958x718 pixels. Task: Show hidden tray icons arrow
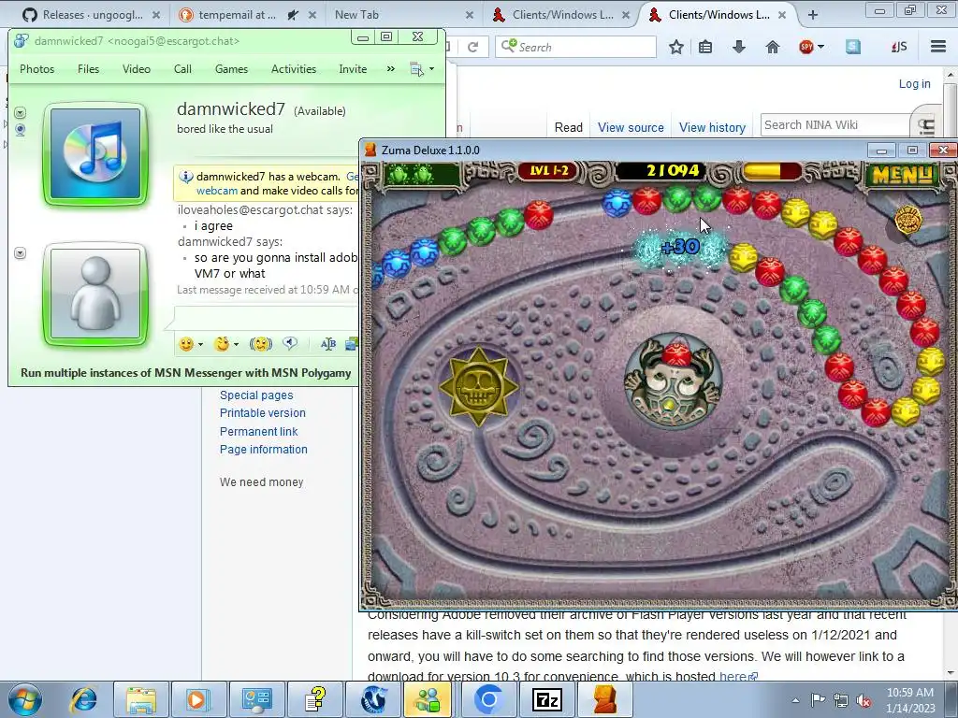tap(795, 701)
